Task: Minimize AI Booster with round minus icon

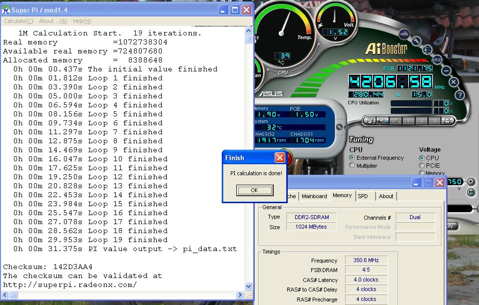Action: click(446, 70)
